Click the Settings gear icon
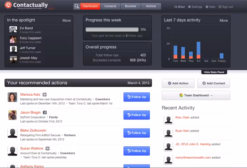Image resolution: width=247 pixels, height=168 pixels. pyautogui.click(x=189, y=7)
